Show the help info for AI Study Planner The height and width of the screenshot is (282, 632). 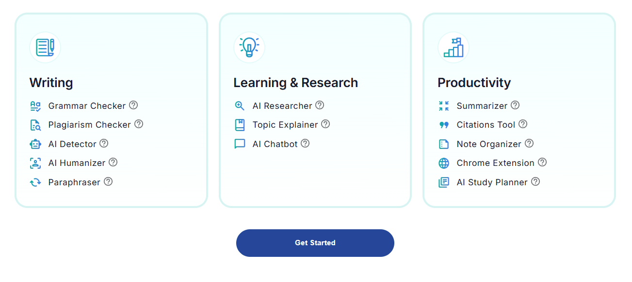[x=535, y=181]
